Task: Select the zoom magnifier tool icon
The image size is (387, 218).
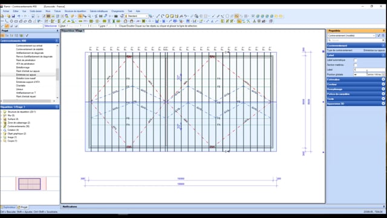Action: [x=89, y=16]
